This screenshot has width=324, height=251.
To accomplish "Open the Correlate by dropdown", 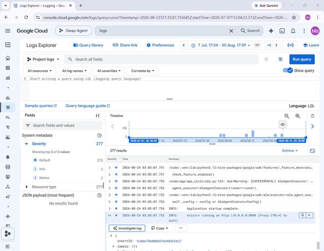I will (142, 71).
